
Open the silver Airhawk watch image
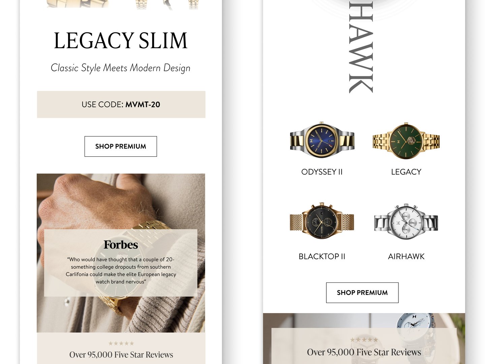[406, 221]
